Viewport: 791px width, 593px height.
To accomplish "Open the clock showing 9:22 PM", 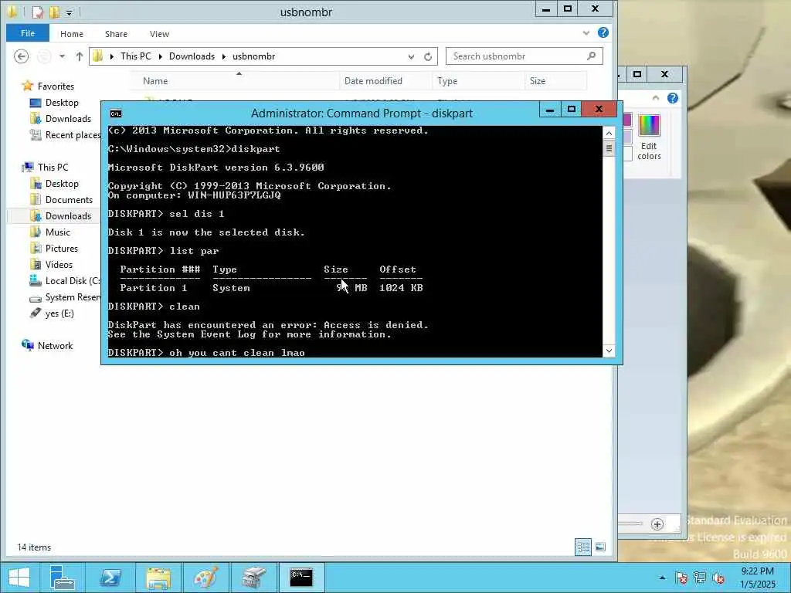I will coord(757,578).
